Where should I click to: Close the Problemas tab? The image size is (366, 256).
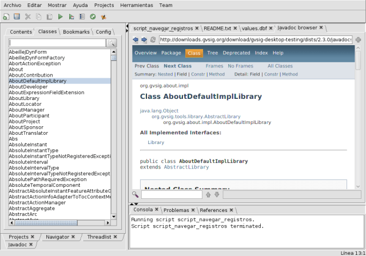[x=192, y=210]
